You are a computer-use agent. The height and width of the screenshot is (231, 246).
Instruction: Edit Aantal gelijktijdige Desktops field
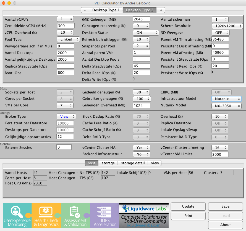click(66, 59)
